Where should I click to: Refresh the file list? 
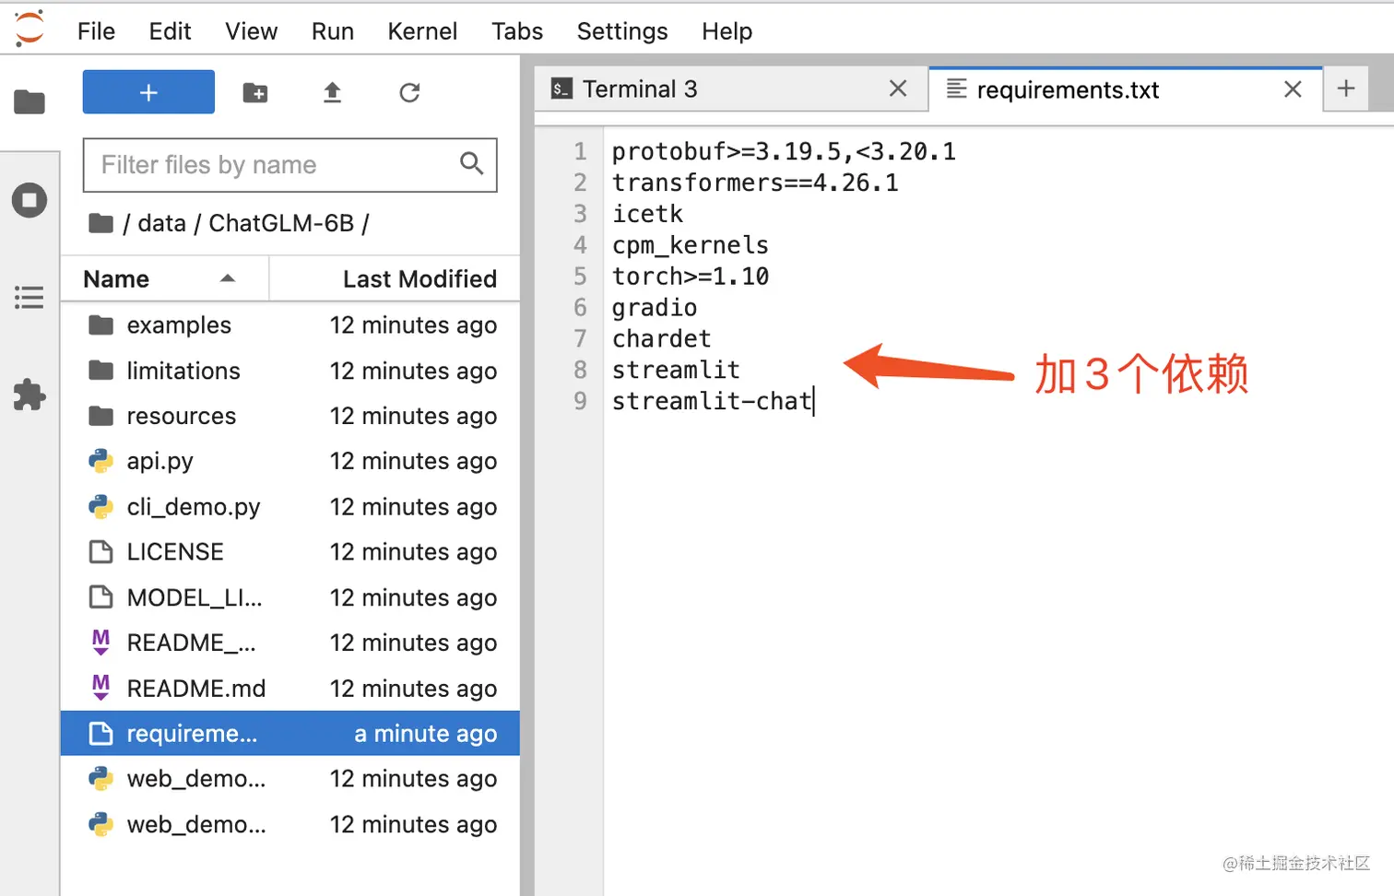(x=409, y=92)
